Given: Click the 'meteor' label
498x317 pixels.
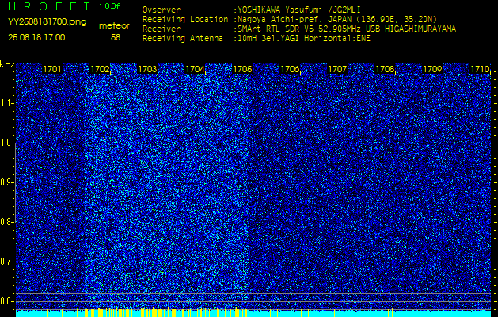Looking at the screenshot, I should [x=114, y=26].
